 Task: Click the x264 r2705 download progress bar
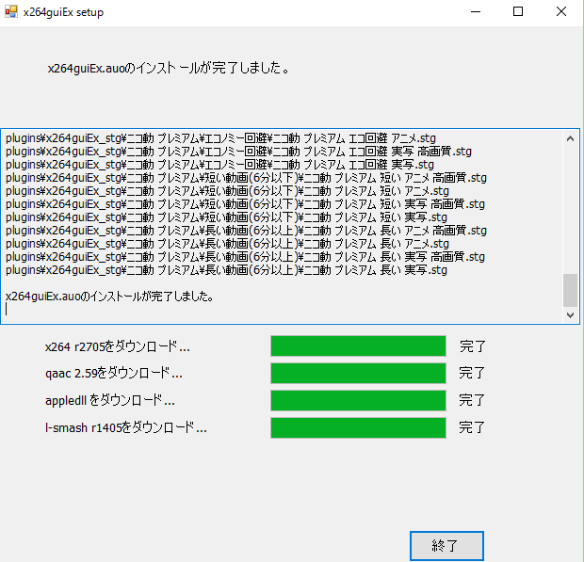pyautogui.click(x=357, y=346)
